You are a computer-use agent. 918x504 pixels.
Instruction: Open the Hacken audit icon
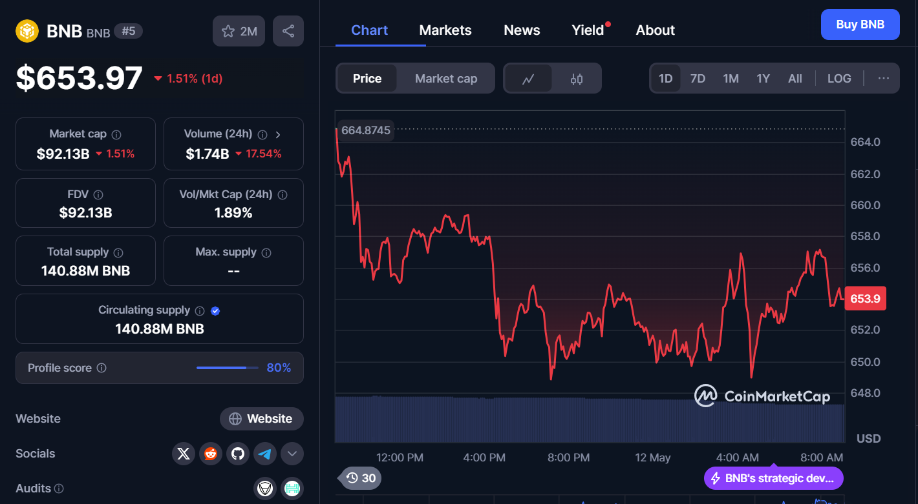click(292, 489)
